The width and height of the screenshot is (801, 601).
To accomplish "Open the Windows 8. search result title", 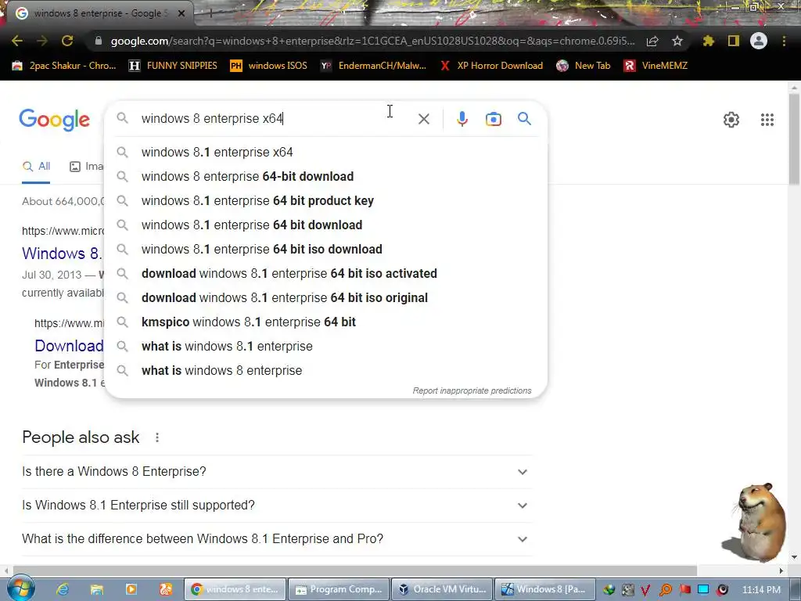I will point(62,254).
